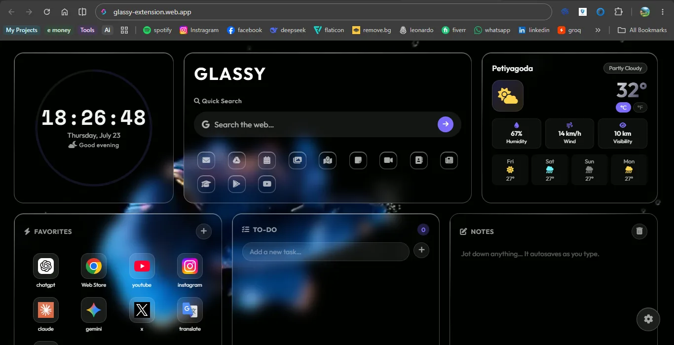The width and height of the screenshot is (674, 345).
Task: Open the Gmail mail shortcut icon
Action: click(206, 160)
